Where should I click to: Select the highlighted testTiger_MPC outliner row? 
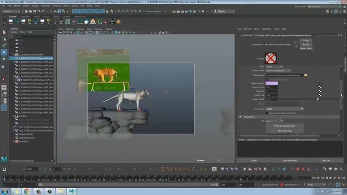coord(31,58)
